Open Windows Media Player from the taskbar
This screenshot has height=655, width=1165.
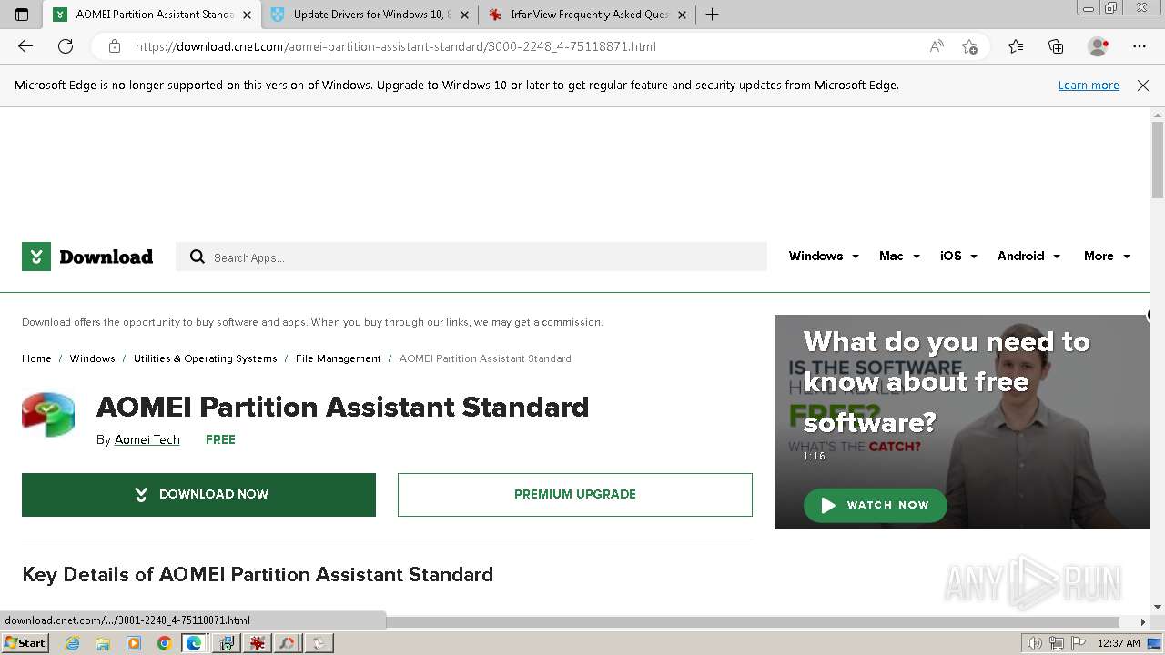tap(134, 643)
